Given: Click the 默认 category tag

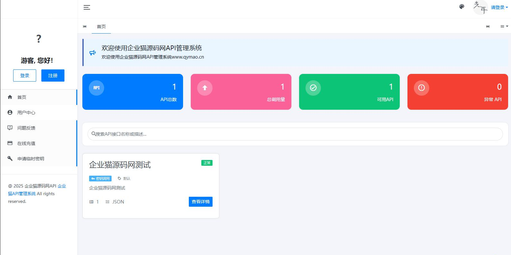Looking at the screenshot, I should point(124,179).
